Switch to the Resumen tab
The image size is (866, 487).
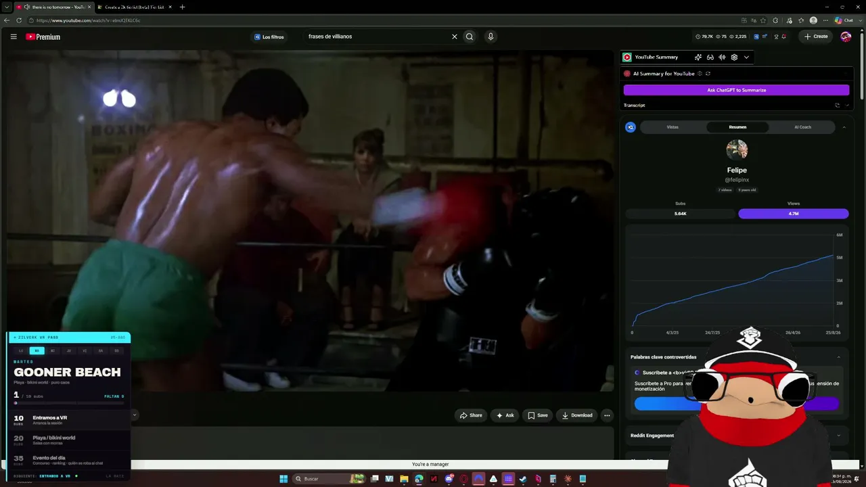[737, 127]
